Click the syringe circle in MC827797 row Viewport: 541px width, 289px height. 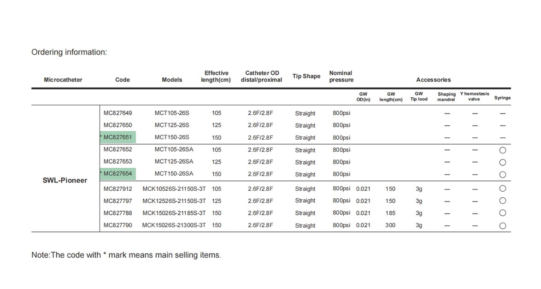(x=502, y=201)
